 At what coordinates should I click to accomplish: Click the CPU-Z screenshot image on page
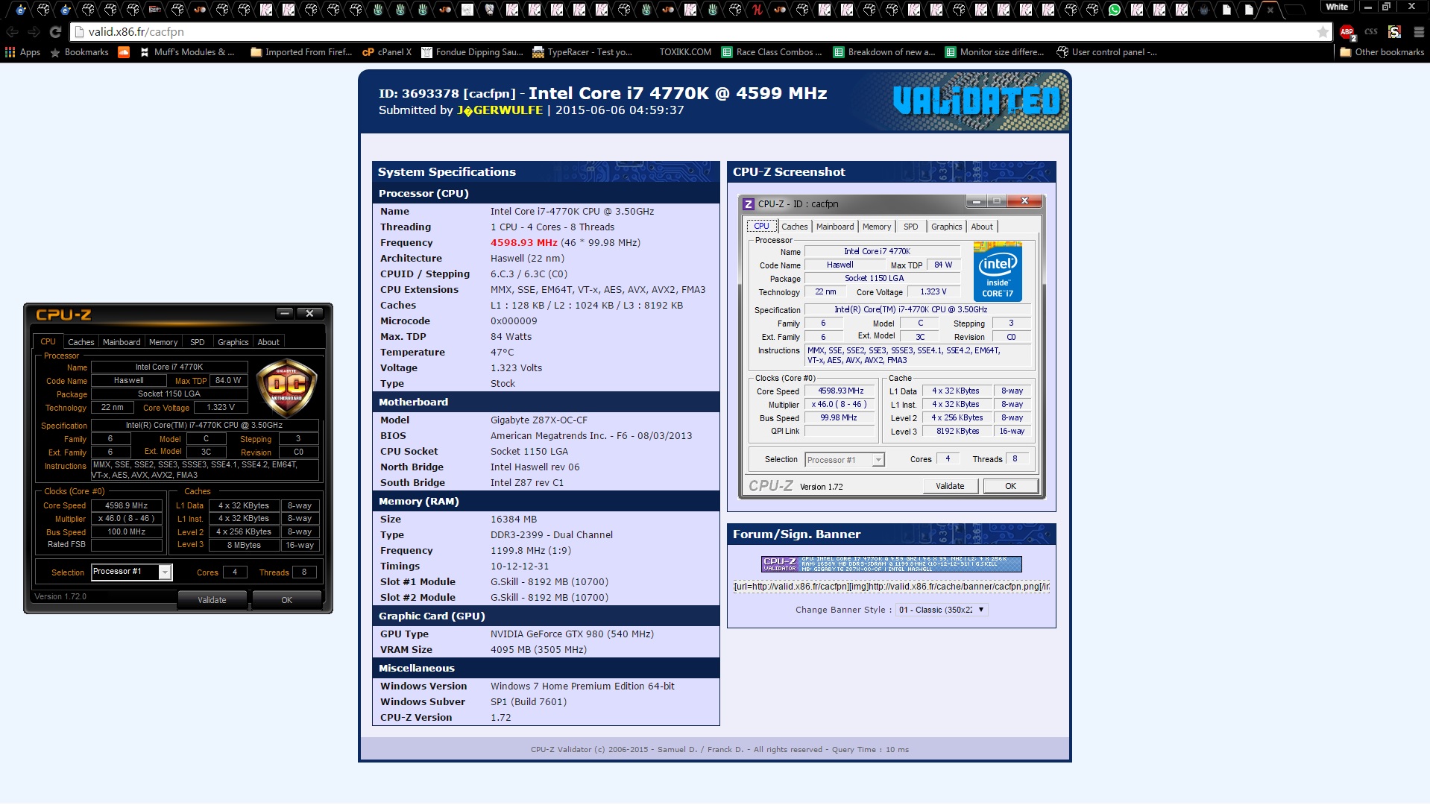tap(891, 347)
